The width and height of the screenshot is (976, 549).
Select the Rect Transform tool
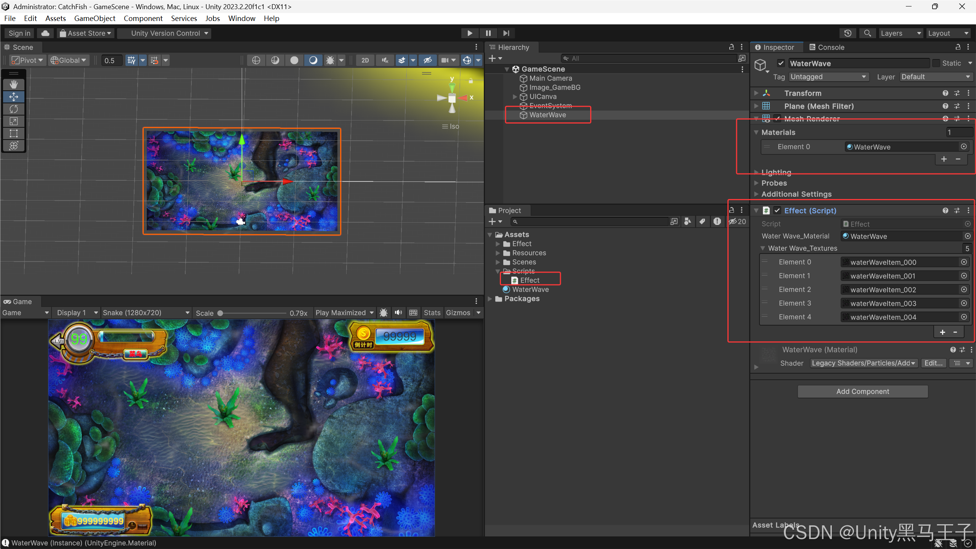click(x=14, y=133)
